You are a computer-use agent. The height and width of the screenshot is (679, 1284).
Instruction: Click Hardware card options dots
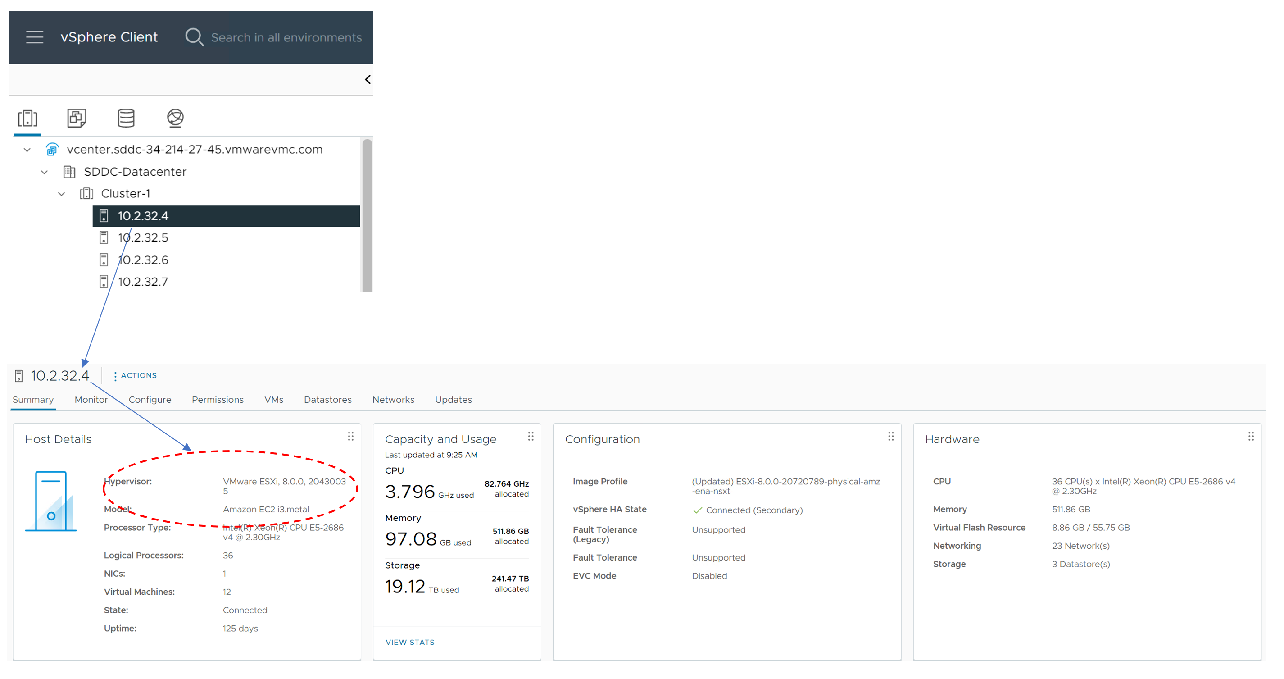[x=1251, y=437]
